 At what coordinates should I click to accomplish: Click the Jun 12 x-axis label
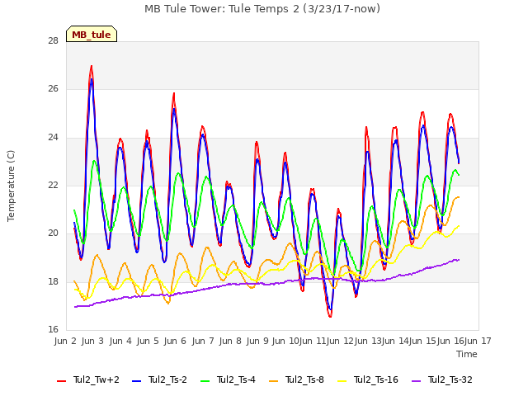pyautogui.click(x=340, y=341)
